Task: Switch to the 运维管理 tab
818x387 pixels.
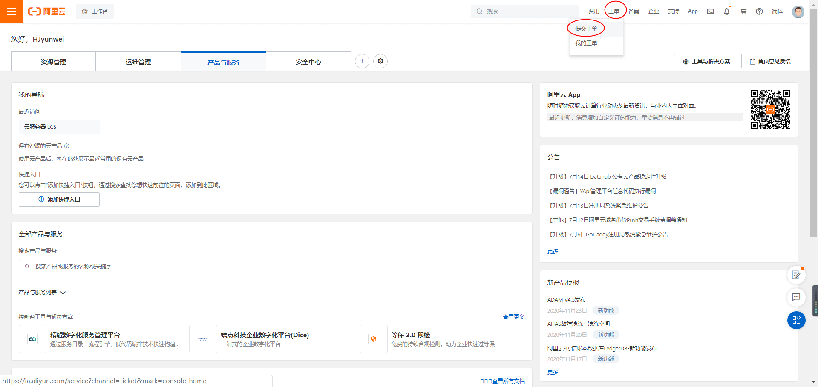Action: point(138,62)
